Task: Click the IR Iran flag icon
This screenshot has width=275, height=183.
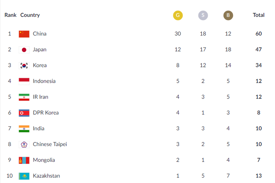Action: [24, 97]
